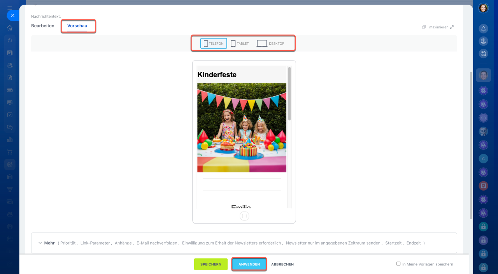This screenshot has height=274, width=498.
Task: Open the shopping cart icon in left sidebar
Action: point(10,152)
